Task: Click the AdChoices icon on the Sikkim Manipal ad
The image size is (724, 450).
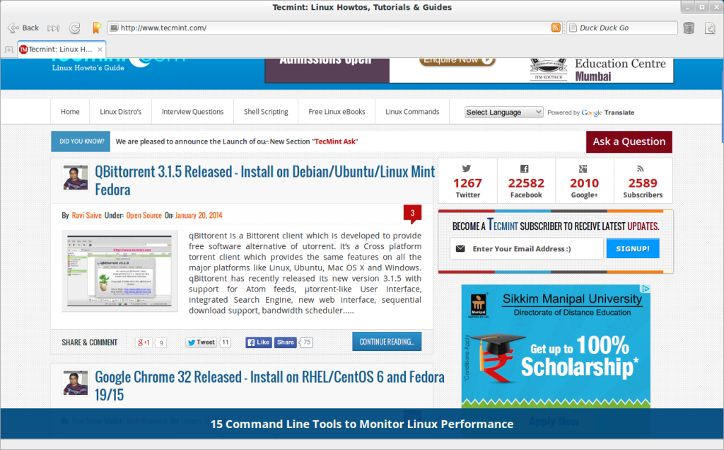Action: pos(646,289)
